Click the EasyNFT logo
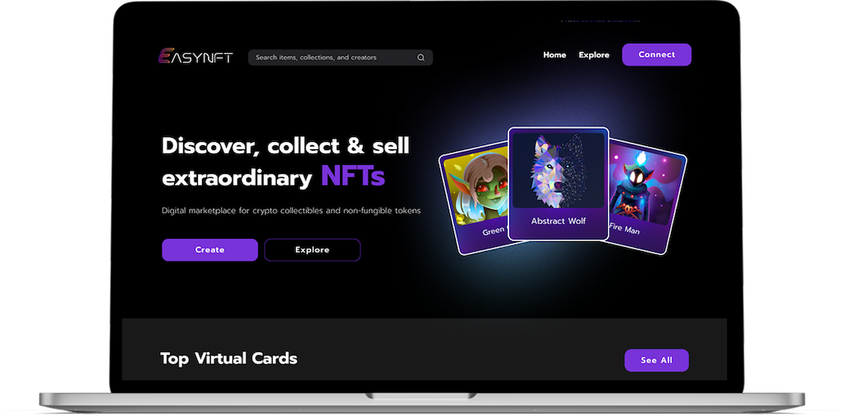Viewport: 841px width, 420px height. coord(195,57)
